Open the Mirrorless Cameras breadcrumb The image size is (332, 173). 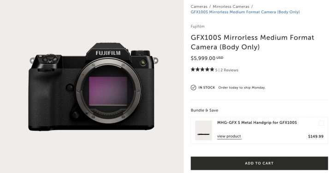click(231, 6)
